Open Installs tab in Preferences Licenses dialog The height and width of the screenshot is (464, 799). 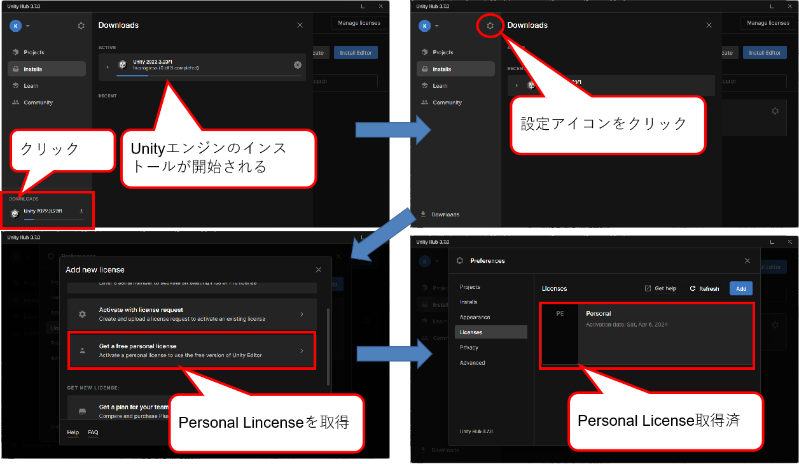[469, 302]
